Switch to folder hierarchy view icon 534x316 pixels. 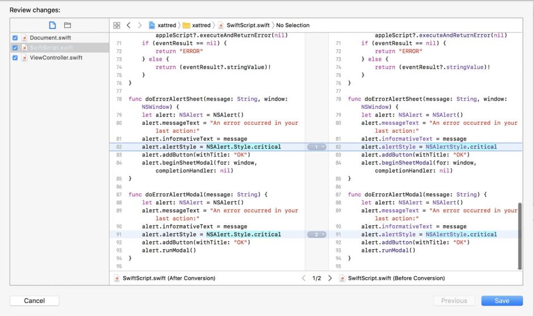coord(67,25)
